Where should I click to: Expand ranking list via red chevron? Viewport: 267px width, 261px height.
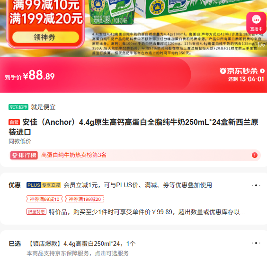point(255,155)
